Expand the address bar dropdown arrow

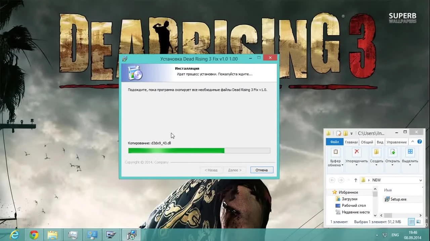pyautogui.click(x=420, y=180)
